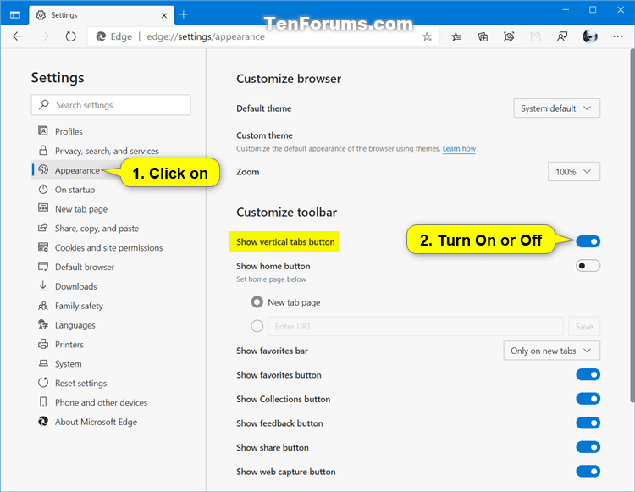Click the power icon for On startup
Screen dimensions: 635x492
pos(43,189)
